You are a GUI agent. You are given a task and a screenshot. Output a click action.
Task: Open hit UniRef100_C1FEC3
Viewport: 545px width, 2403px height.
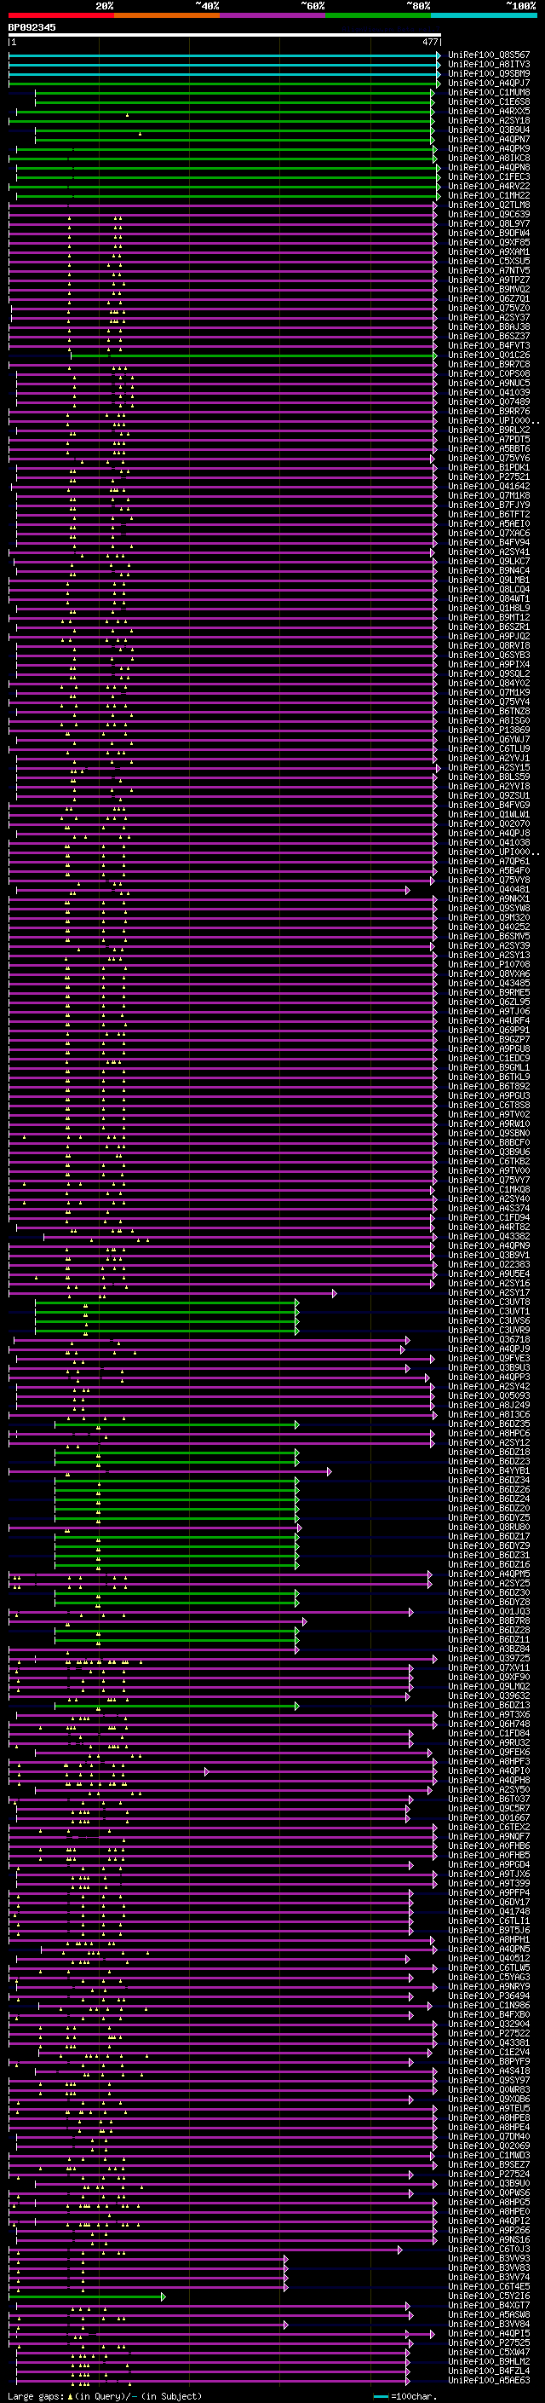click(489, 176)
